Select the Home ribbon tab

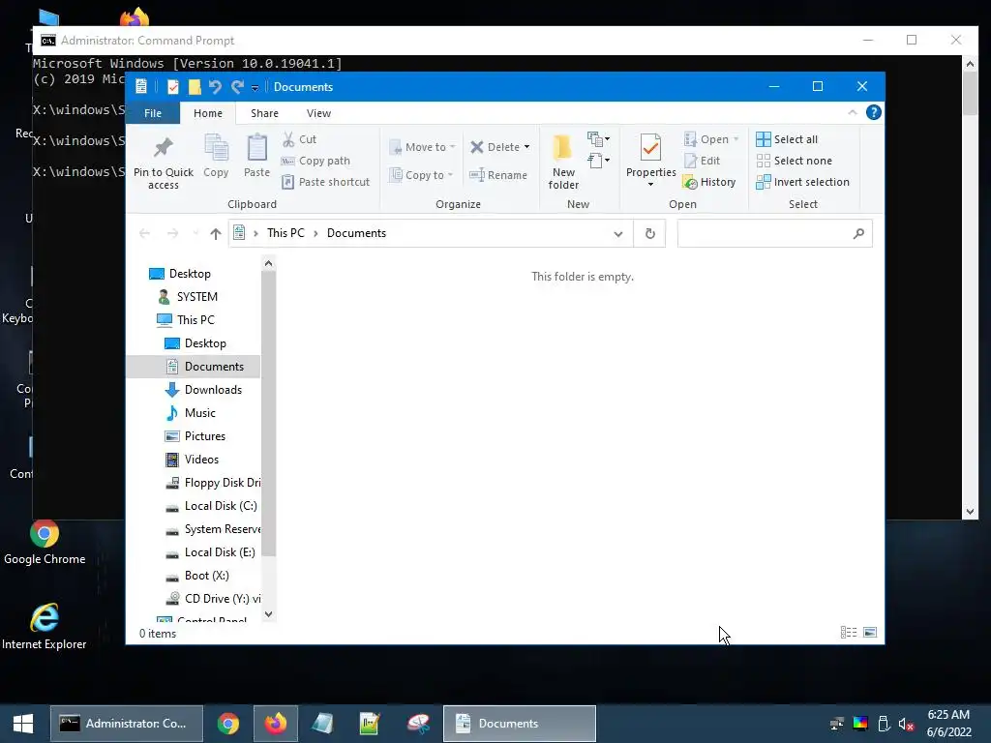208,113
